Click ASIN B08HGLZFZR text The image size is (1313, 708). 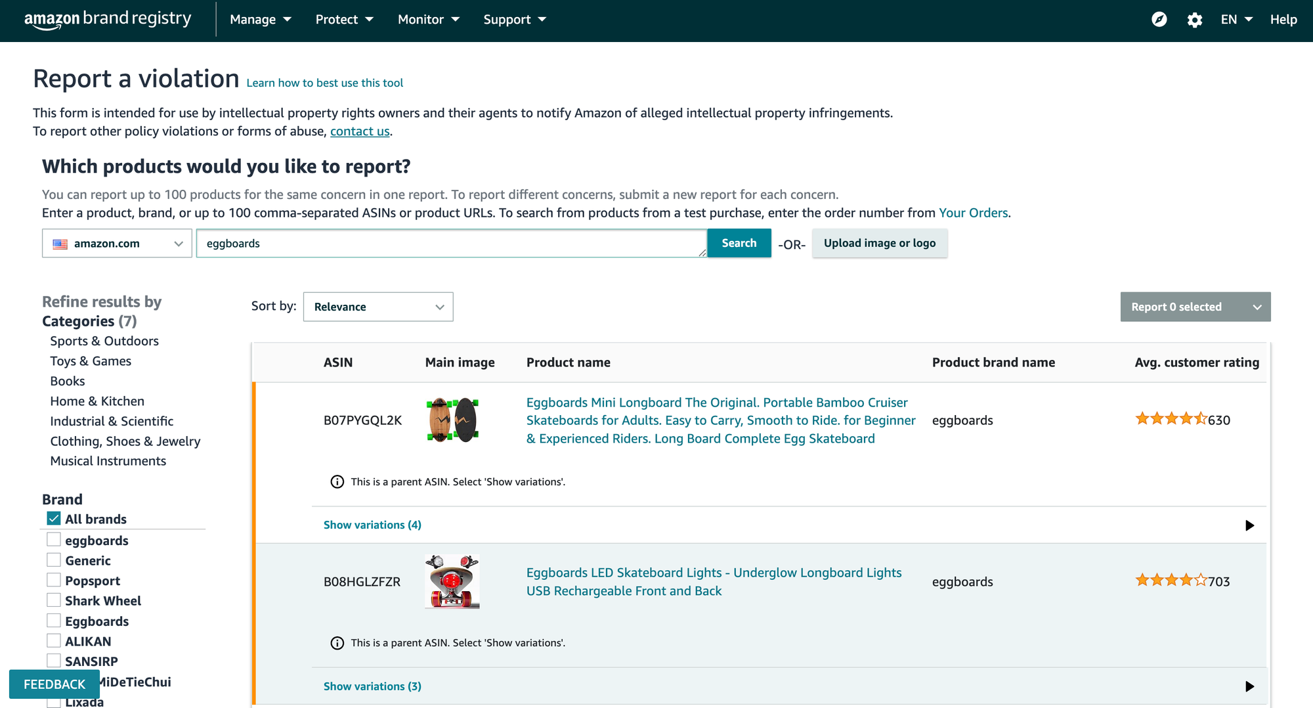tap(362, 582)
